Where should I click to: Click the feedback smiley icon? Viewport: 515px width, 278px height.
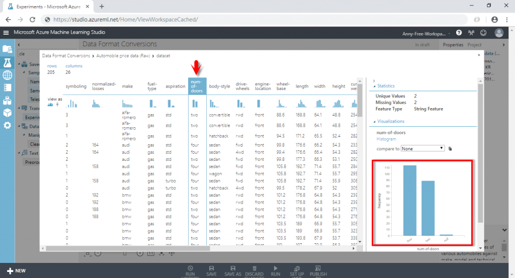tap(483, 33)
